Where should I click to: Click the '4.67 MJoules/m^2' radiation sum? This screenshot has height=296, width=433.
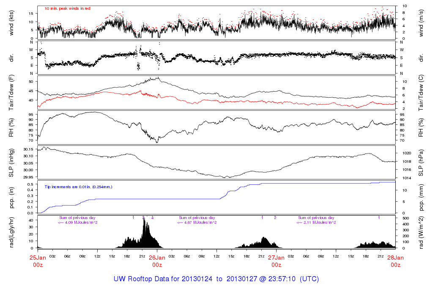pos(200,222)
